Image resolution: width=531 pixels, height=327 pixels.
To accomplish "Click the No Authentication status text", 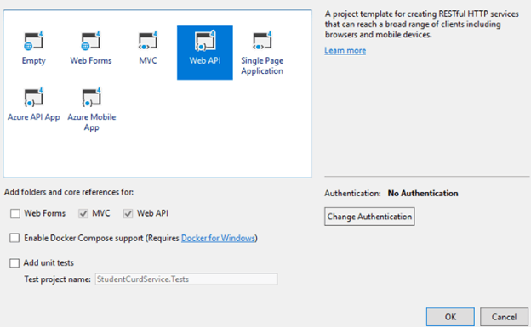I will coord(423,194).
